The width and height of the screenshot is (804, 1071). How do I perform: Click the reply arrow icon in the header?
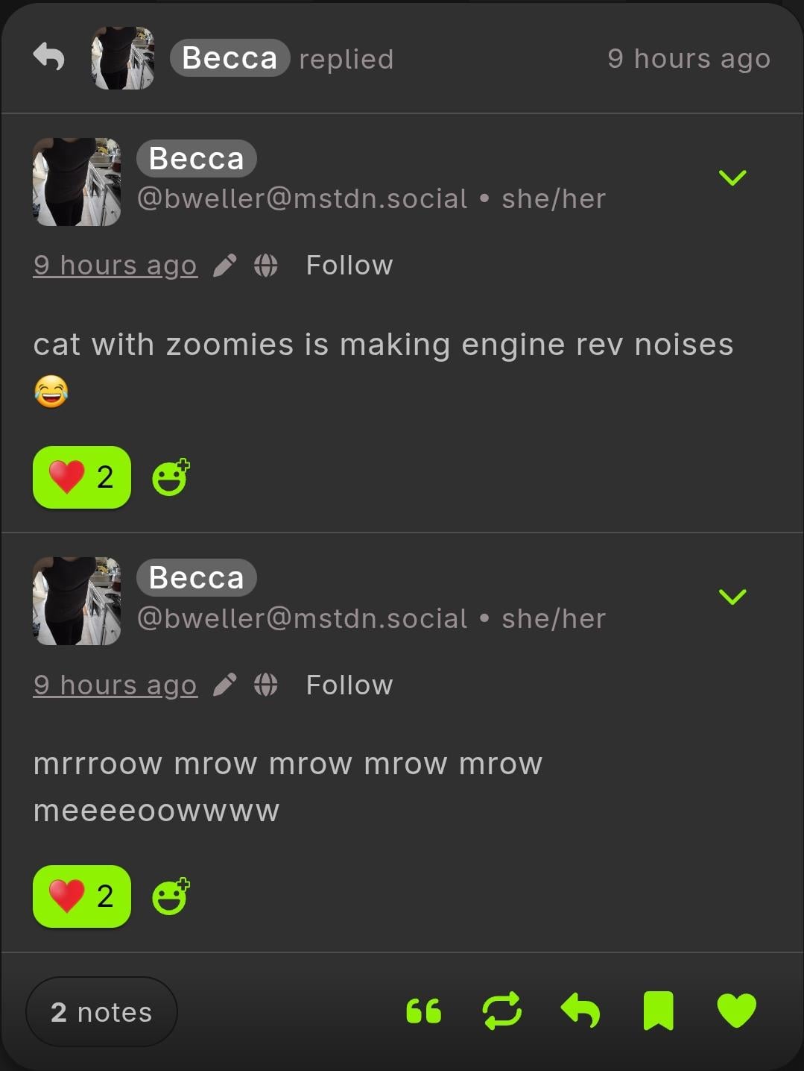click(x=49, y=57)
